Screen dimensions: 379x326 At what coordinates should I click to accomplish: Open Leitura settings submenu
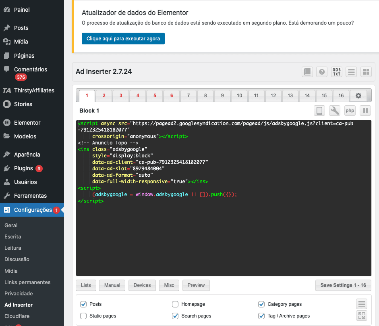click(13, 248)
